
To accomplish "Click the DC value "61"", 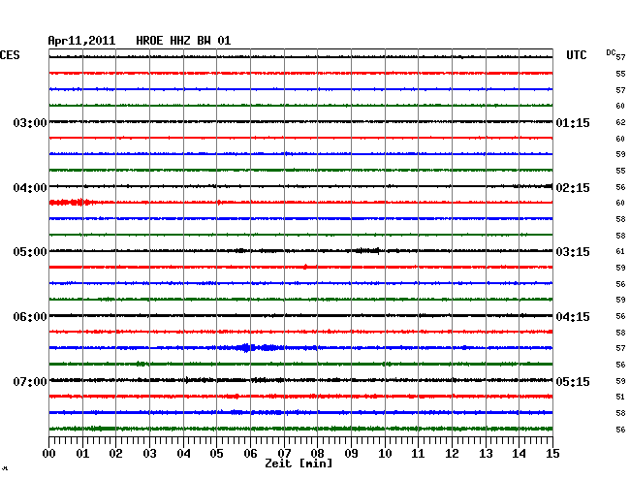I will [620, 251].
